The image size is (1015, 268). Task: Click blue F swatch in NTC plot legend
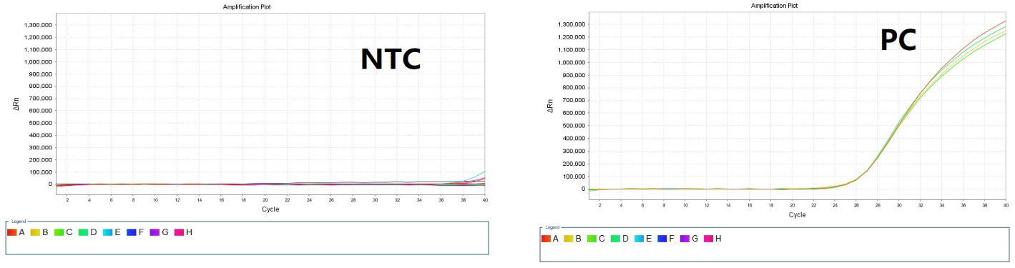[x=132, y=232]
